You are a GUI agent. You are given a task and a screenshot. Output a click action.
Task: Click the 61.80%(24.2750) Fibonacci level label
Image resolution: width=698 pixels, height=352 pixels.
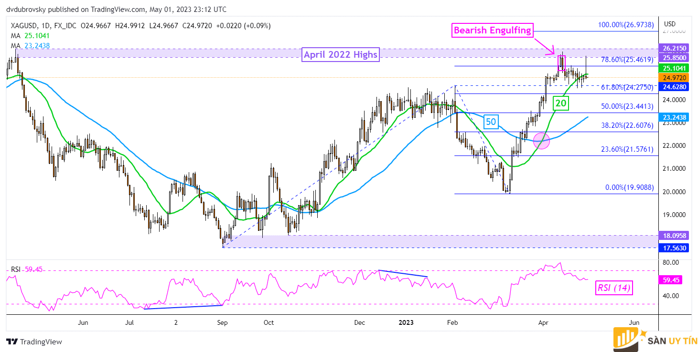(x=627, y=87)
